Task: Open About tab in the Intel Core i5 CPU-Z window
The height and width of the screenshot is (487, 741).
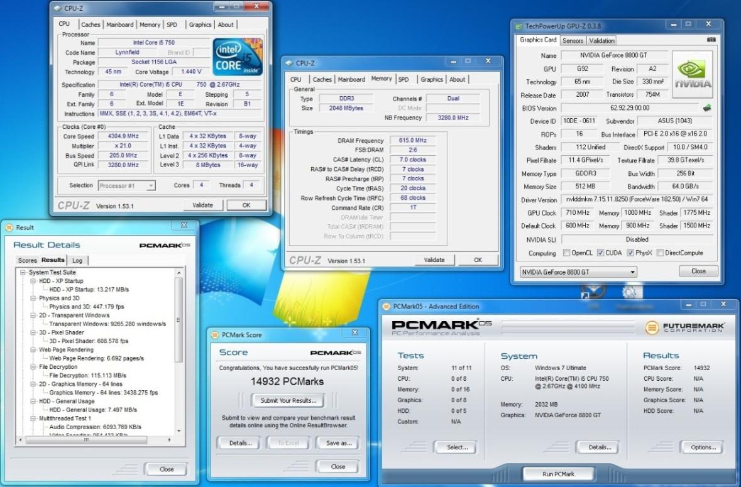Action: (226, 25)
